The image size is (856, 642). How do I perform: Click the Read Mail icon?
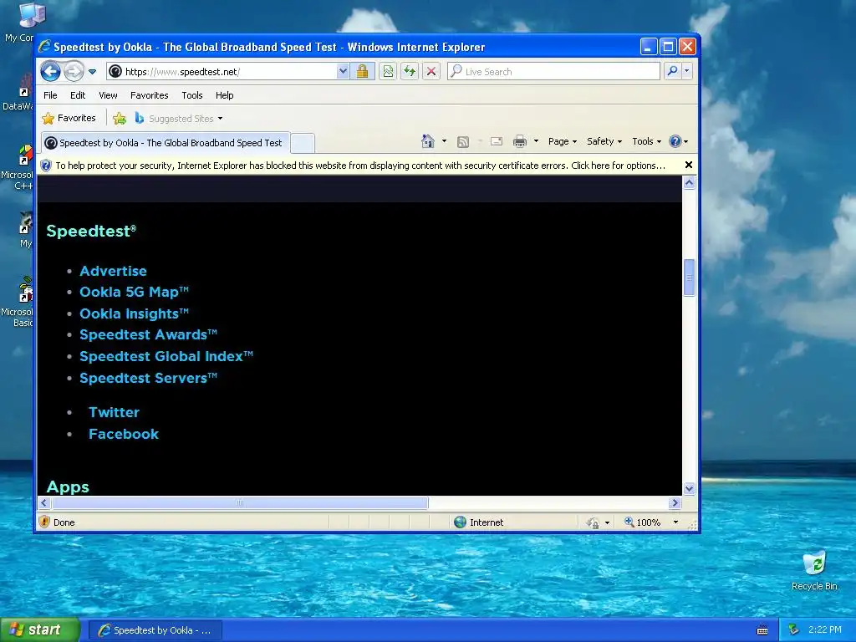(x=497, y=141)
